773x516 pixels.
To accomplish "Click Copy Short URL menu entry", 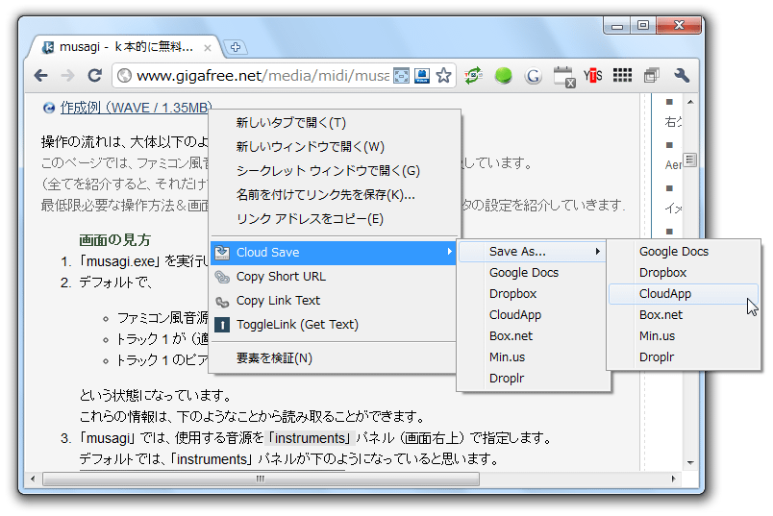I will tap(334, 277).
